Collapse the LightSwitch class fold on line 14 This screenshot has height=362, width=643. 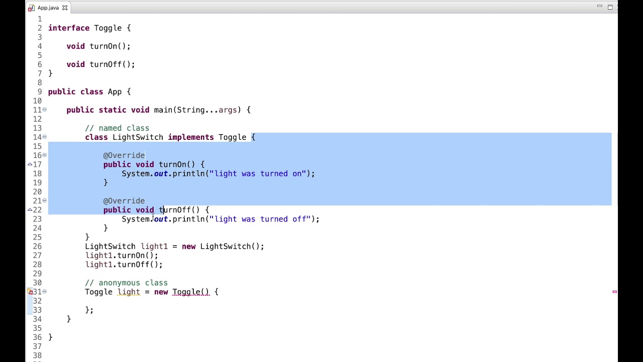point(45,137)
